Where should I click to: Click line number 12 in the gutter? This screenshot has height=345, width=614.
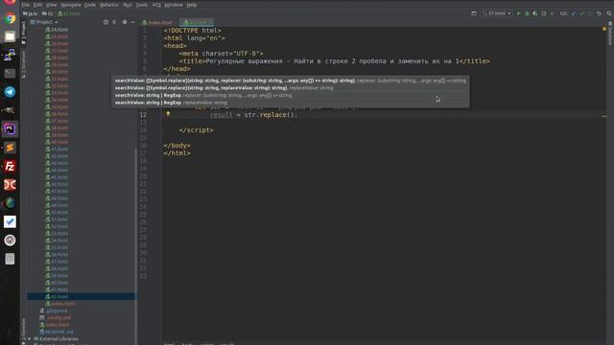click(x=143, y=115)
